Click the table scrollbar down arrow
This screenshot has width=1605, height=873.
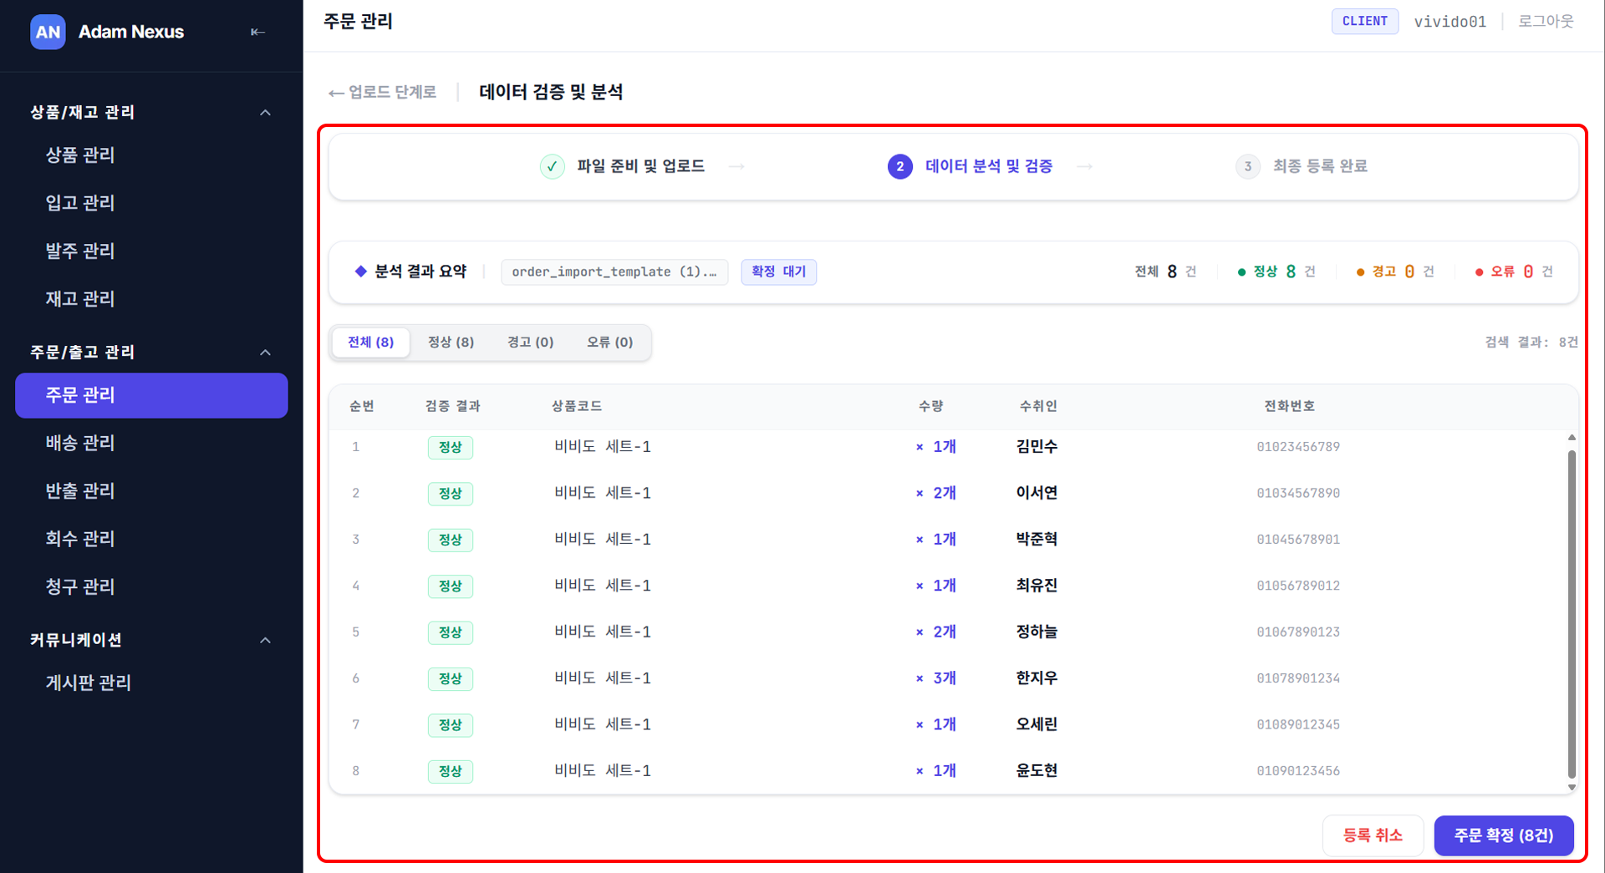pyautogui.click(x=1572, y=787)
